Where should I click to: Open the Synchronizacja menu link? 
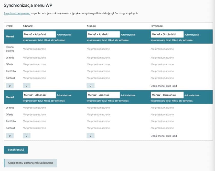[17, 13]
